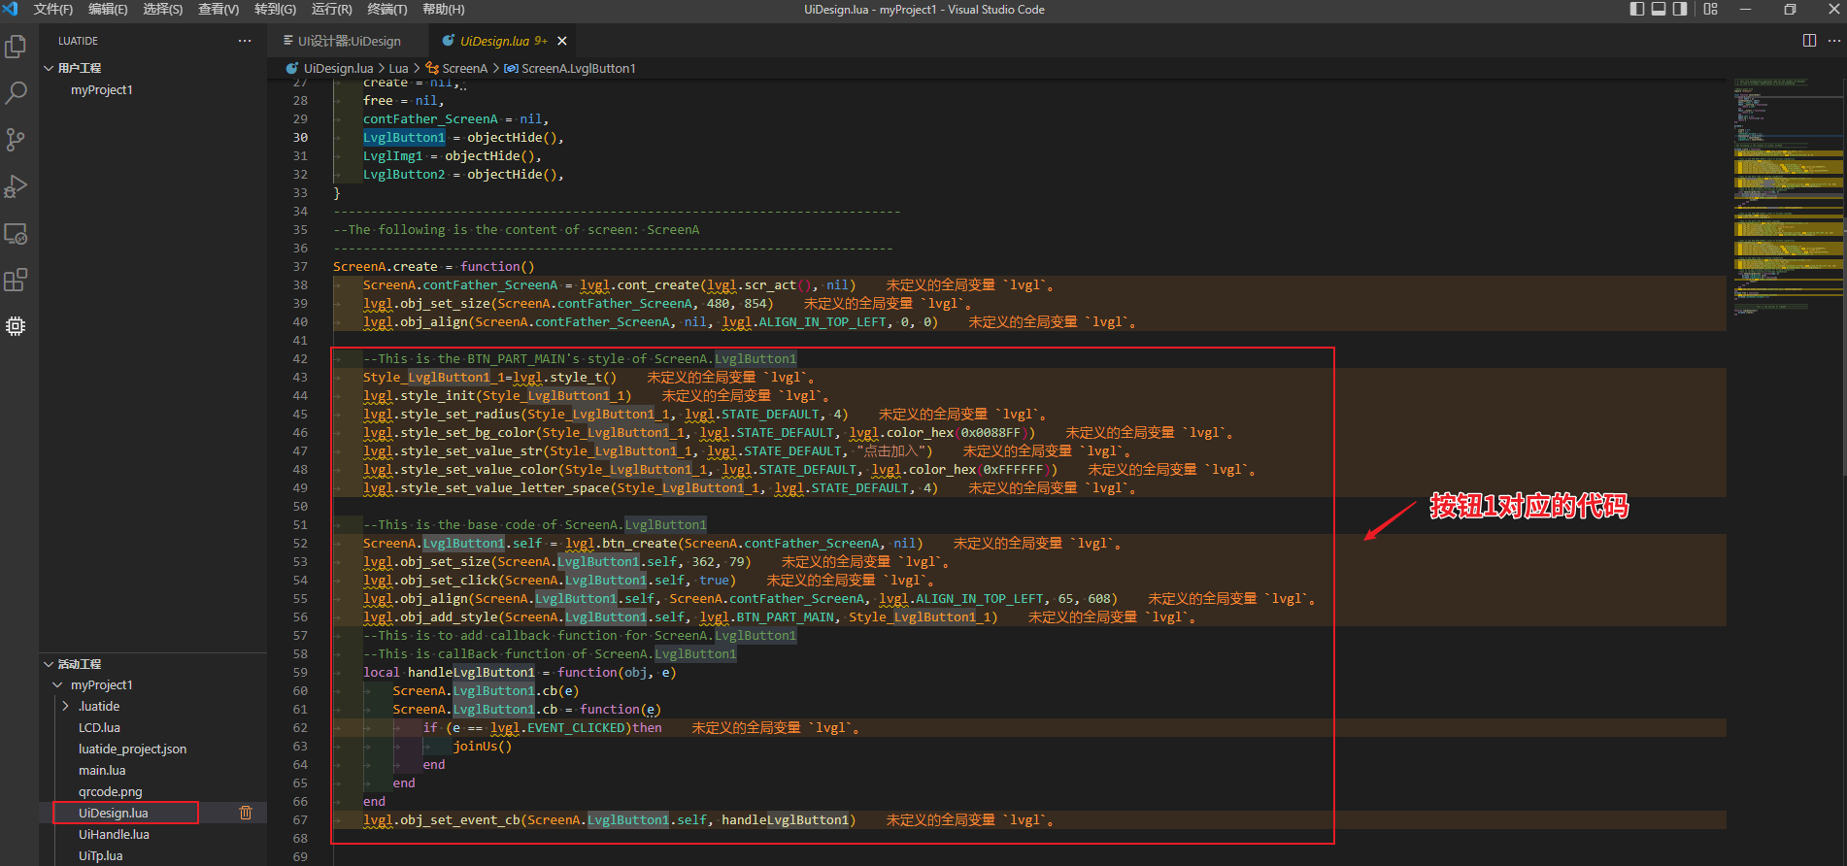Toggle the secondary sidebar layout button
The height and width of the screenshot is (866, 1847).
[1680, 10]
